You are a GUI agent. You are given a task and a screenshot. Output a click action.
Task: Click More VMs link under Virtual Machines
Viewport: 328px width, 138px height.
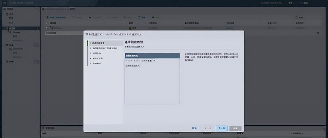(18, 40)
